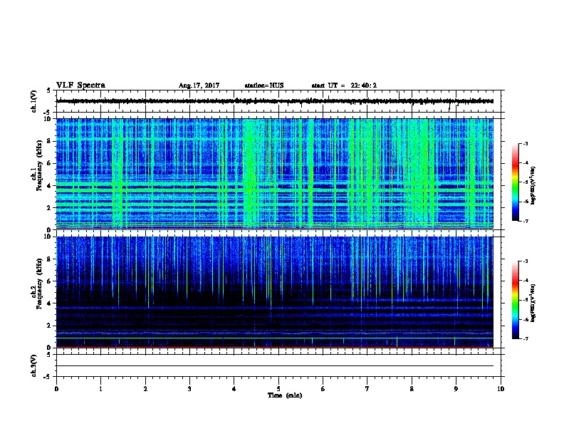564x436 pixels.
Task: Click the "8" tick on Time axis
Action: click(412, 389)
